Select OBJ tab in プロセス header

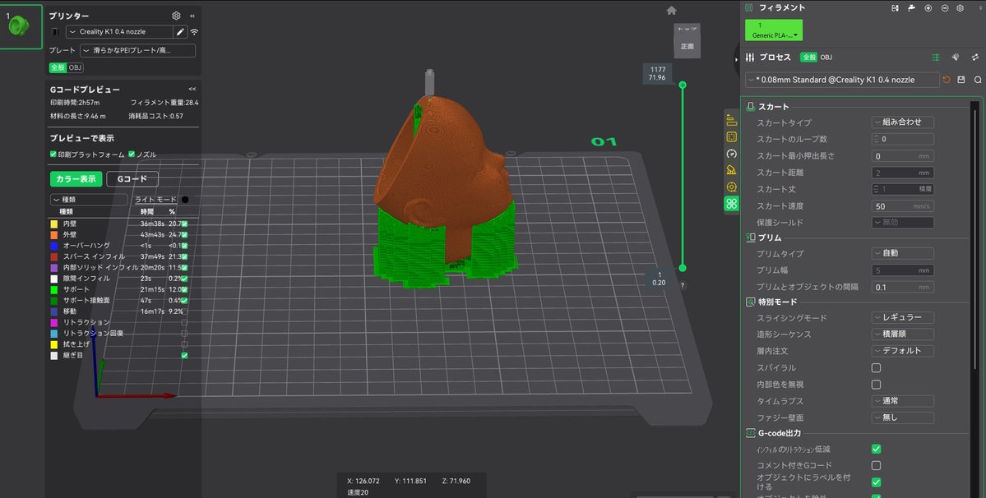coord(826,58)
